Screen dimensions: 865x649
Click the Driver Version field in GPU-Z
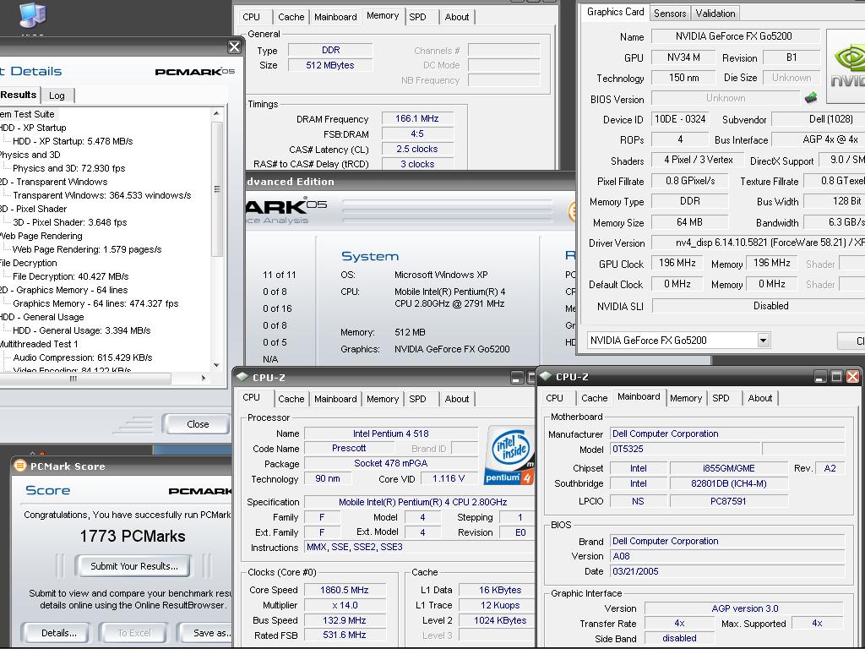coord(759,243)
